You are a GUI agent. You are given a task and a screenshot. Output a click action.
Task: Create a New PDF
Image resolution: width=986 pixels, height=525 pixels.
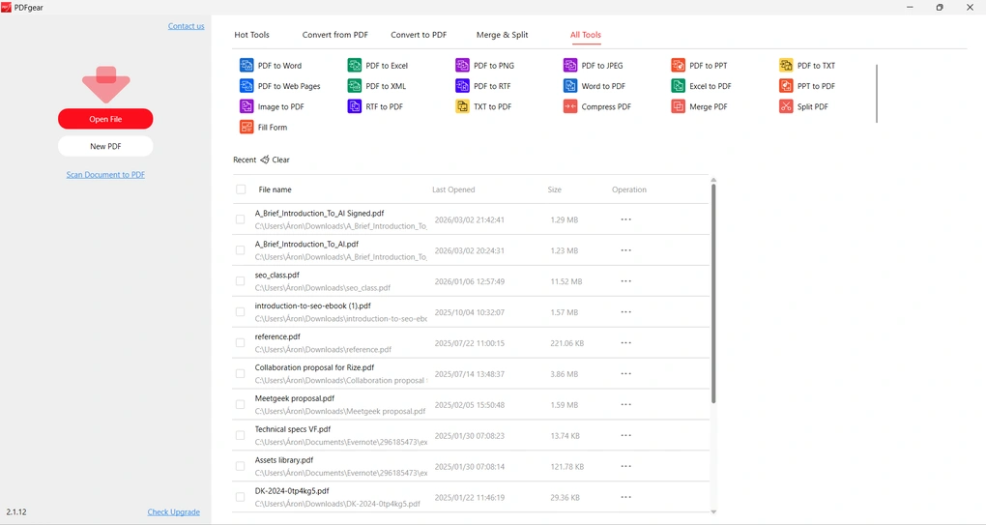click(105, 146)
